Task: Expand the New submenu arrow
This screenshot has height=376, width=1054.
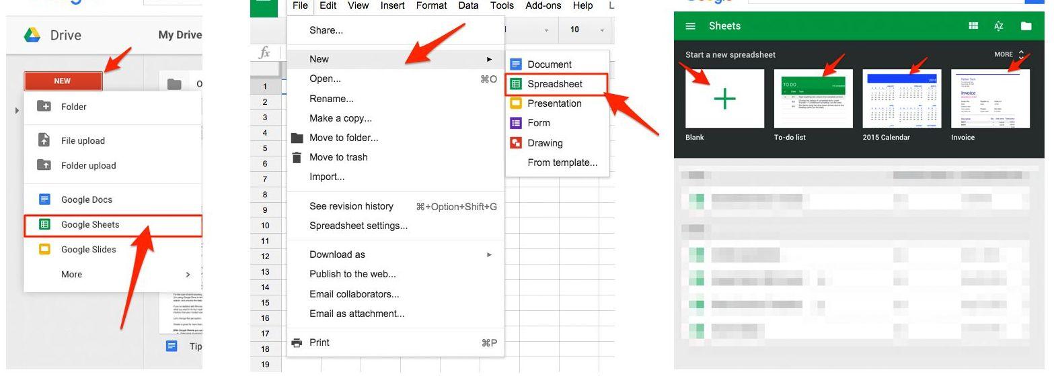Action: pos(490,59)
